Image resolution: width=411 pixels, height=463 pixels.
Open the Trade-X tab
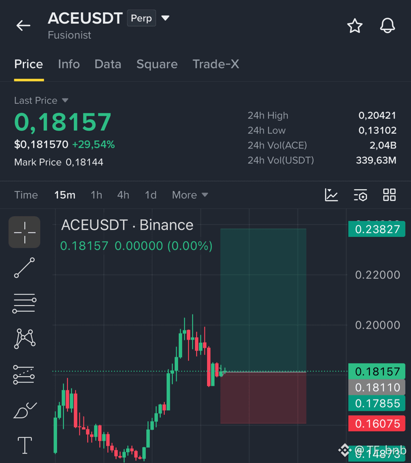pyautogui.click(x=216, y=64)
